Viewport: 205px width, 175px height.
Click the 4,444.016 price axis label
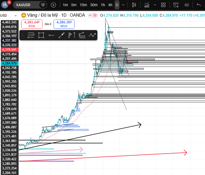[10, 27]
